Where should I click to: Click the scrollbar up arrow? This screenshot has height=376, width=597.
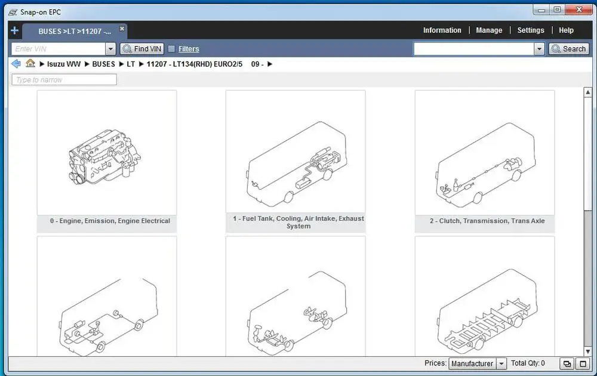tap(588, 92)
